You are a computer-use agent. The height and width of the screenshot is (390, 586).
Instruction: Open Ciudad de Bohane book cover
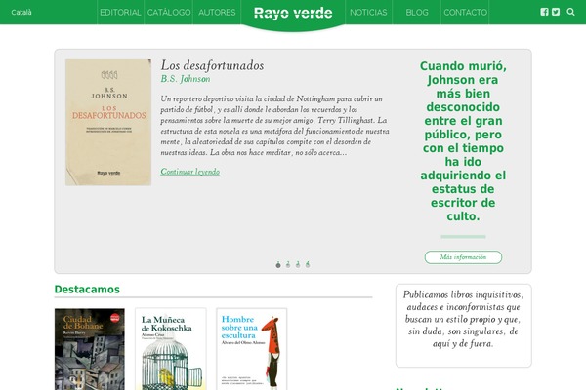pyautogui.click(x=90, y=349)
